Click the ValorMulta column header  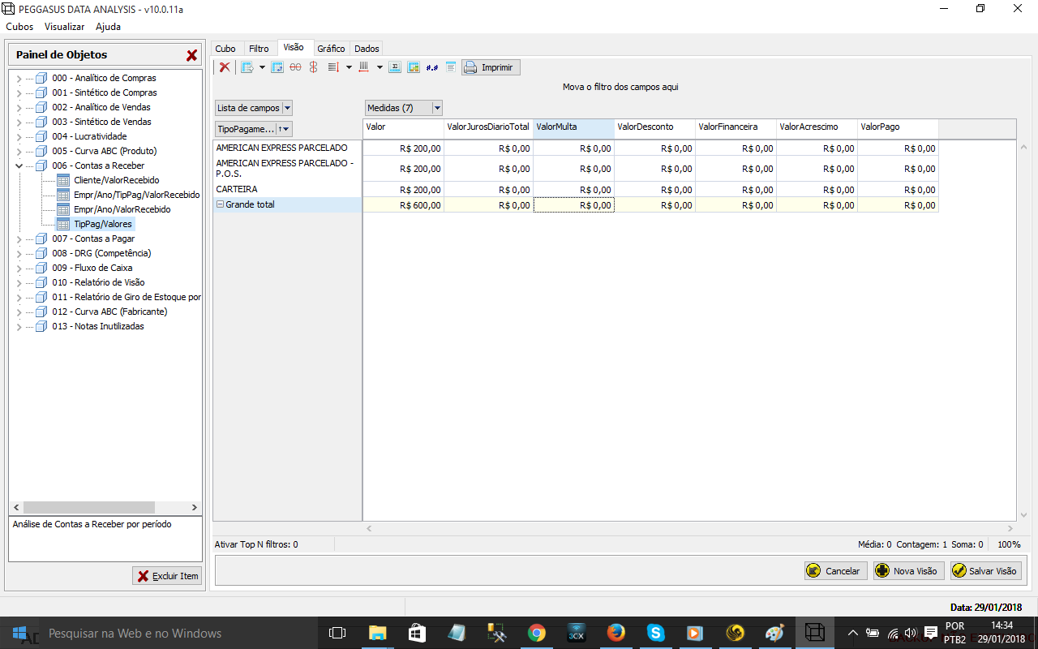tap(573, 128)
